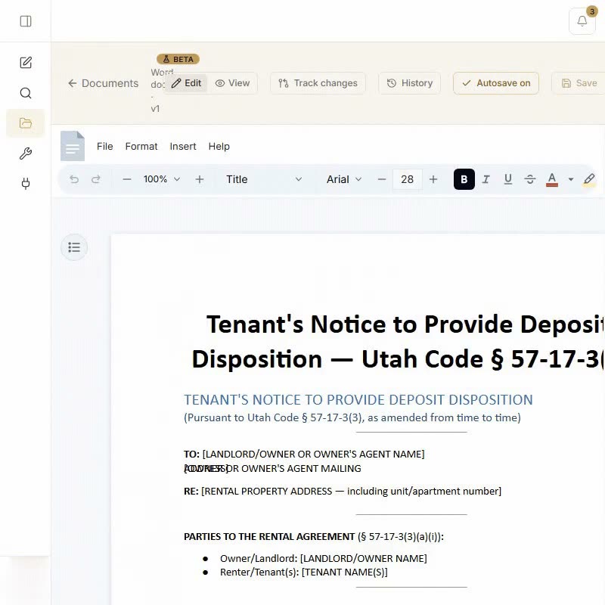Click the highlighter pen icon
Viewport: 605px width, 605px height.
[589, 179]
